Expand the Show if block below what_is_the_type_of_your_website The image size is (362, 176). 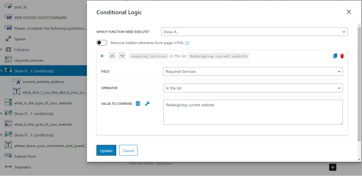point(1,114)
